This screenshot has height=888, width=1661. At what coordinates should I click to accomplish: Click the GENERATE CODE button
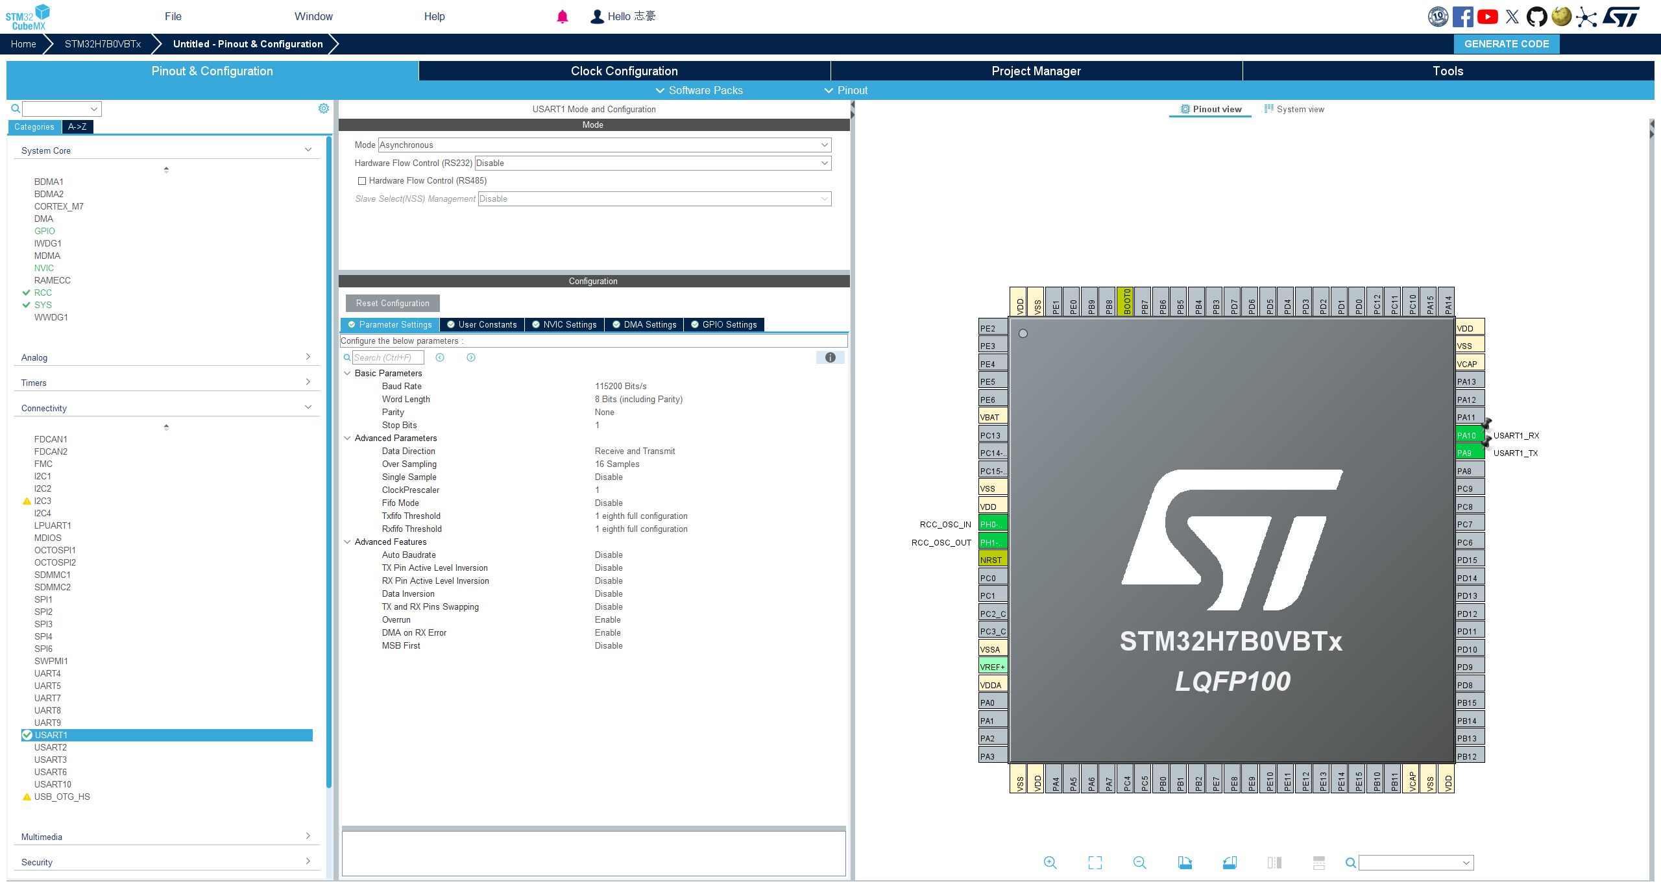click(x=1507, y=43)
